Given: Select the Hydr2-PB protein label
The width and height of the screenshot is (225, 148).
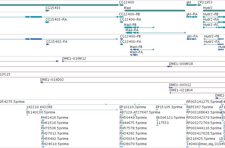Looking at the screenshot, I should [212, 36].
